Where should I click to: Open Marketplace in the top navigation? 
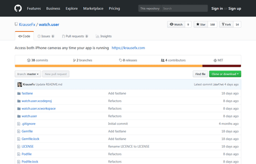[93, 9]
